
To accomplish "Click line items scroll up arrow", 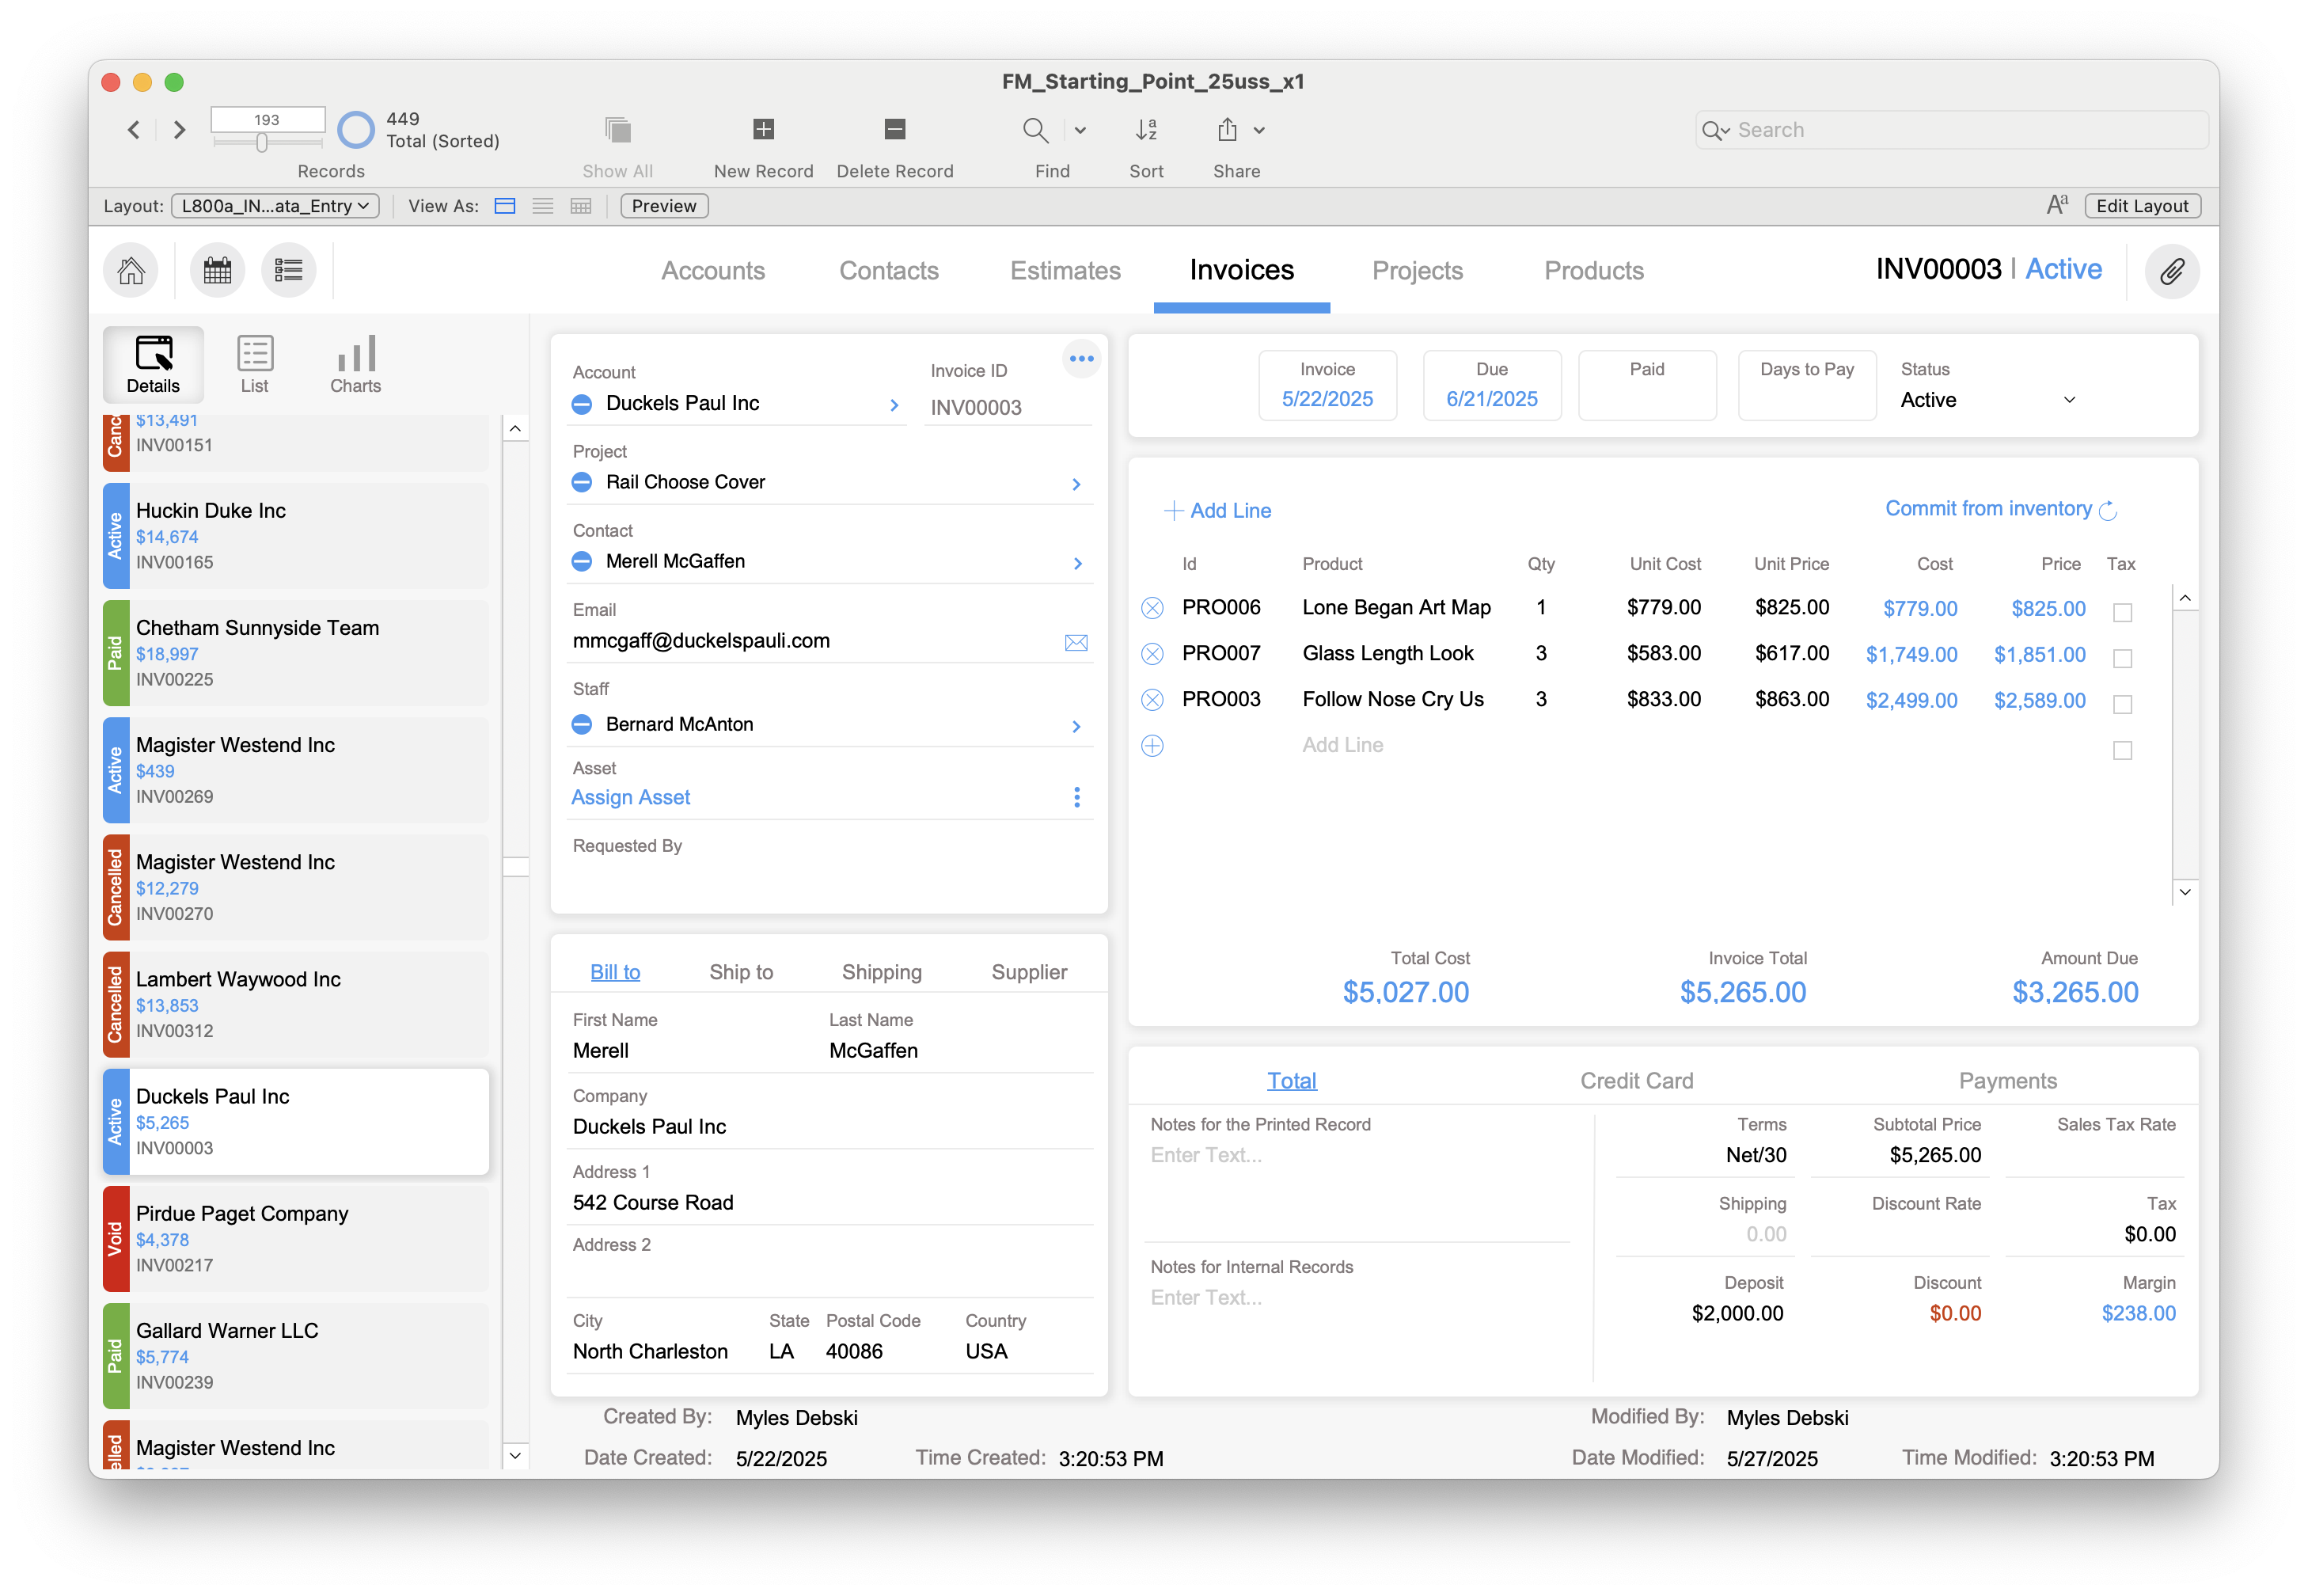I will coord(2185,598).
